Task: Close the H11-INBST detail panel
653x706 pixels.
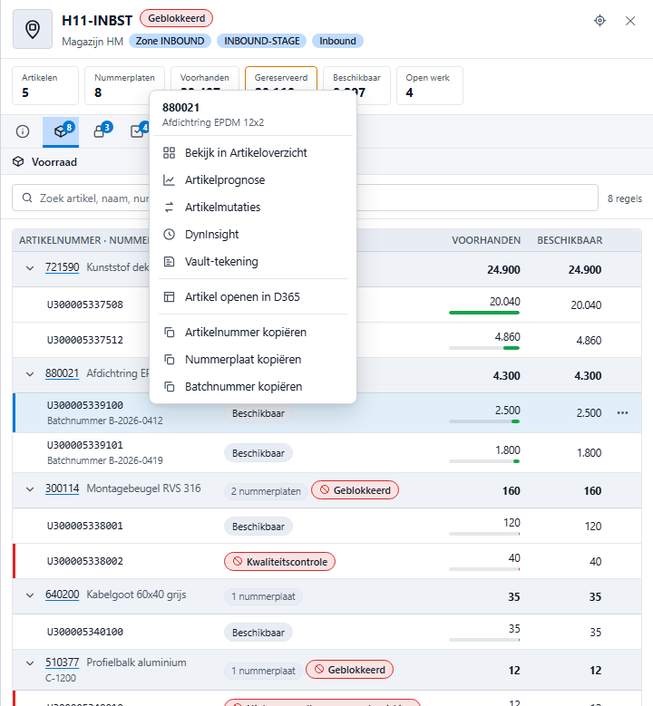Action: click(x=630, y=21)
